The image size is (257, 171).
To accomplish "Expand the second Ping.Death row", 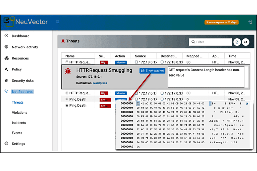I will tap(67, 105).
